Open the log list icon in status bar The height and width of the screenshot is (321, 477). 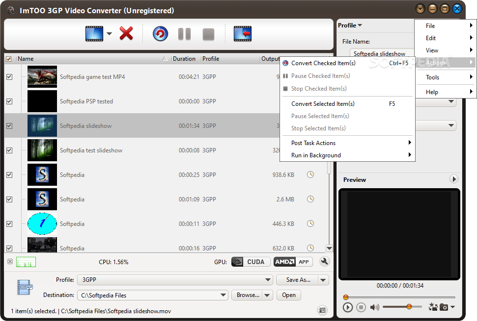(x=322, y=310)
